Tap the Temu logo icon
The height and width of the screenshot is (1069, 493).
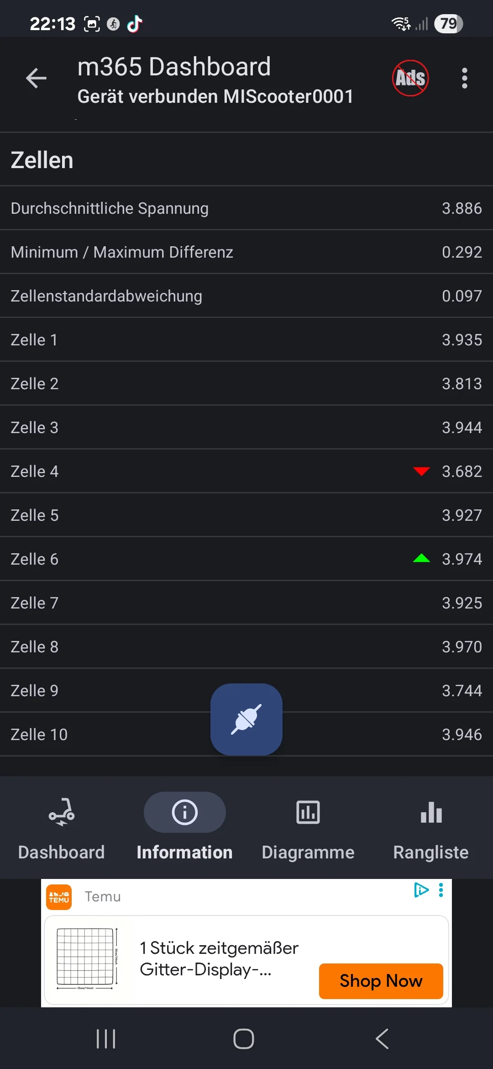59,897
